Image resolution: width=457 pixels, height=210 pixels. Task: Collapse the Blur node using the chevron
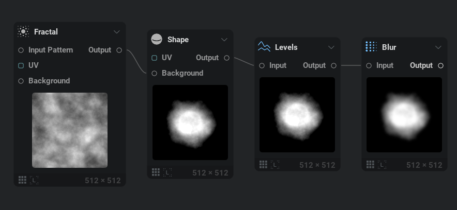pyautogui.click(x=438, y=47)
